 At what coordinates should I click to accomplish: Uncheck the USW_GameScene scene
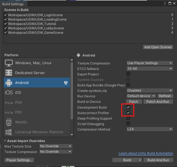click(x=6, y=33)
